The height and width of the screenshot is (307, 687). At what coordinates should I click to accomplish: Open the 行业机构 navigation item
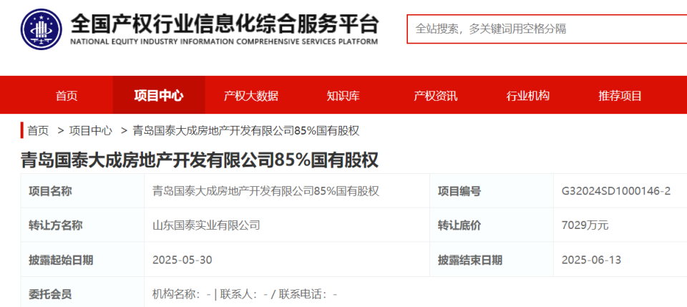[x=528, y=95]
